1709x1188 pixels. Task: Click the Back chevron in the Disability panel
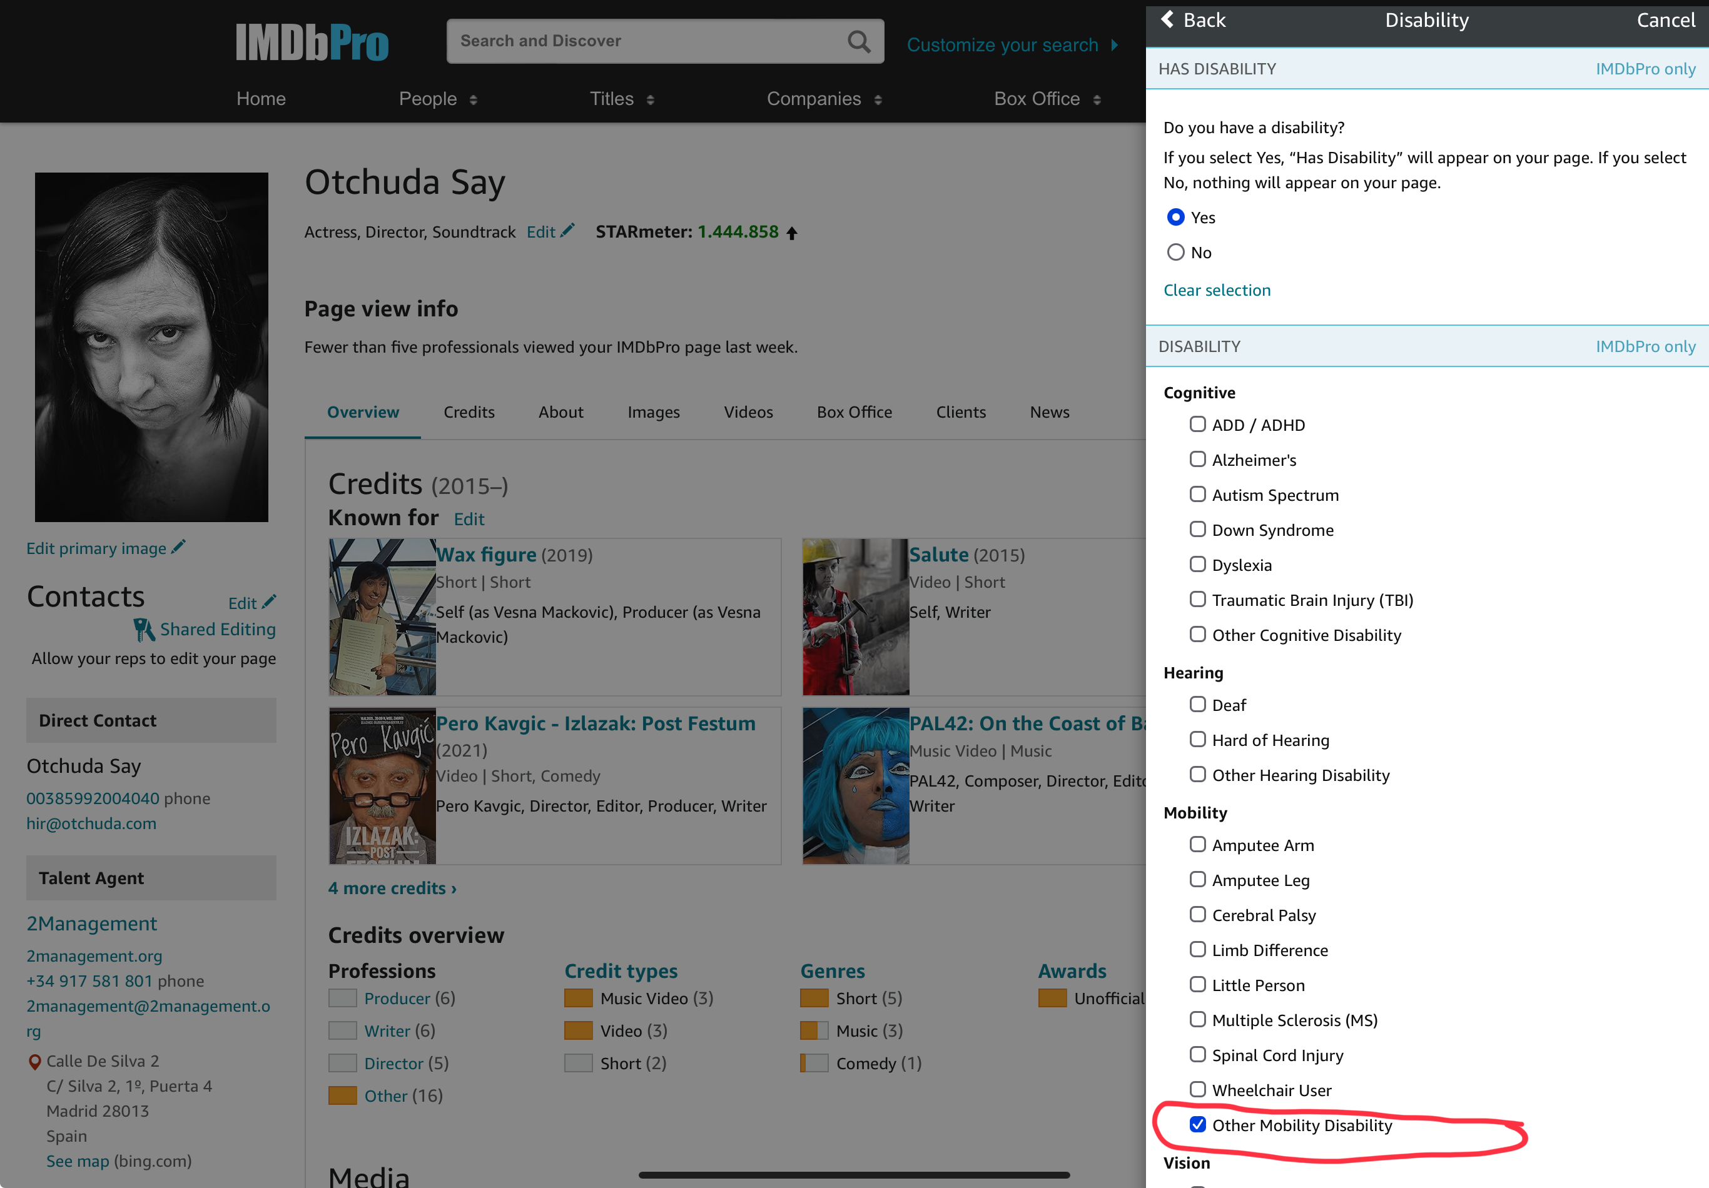click(1169, 19)
